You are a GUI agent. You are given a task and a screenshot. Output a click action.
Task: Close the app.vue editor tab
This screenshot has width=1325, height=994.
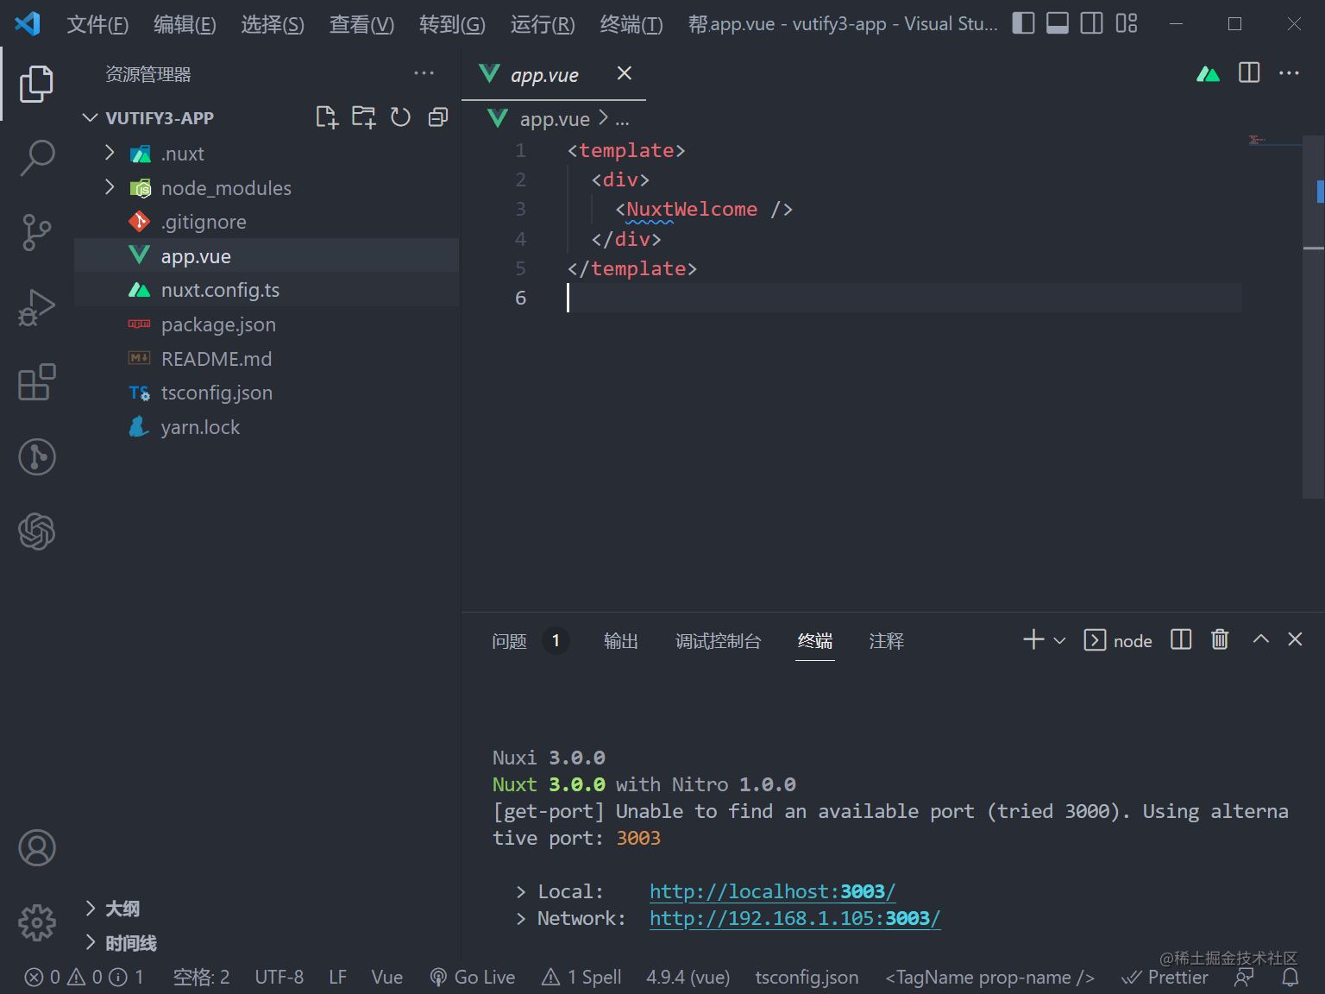[625, 73]
